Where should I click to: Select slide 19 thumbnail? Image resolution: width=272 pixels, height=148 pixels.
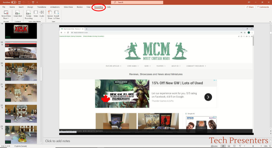(x=21, y=51)
